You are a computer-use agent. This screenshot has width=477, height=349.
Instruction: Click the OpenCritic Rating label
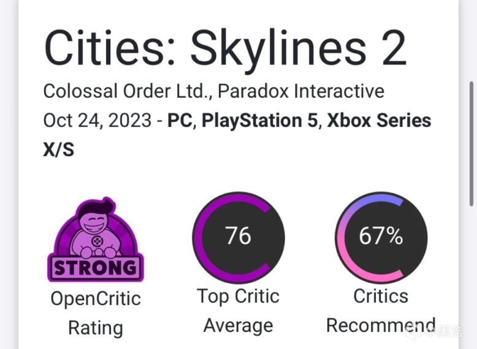[95, 312]
